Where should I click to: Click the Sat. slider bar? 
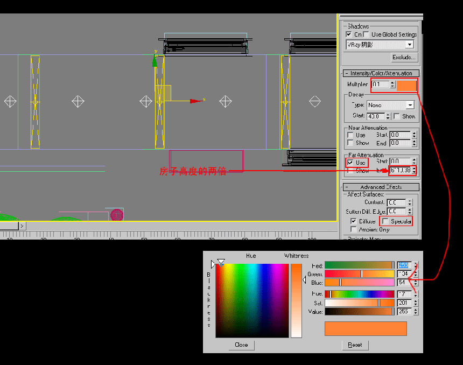(x=360, y=303)
